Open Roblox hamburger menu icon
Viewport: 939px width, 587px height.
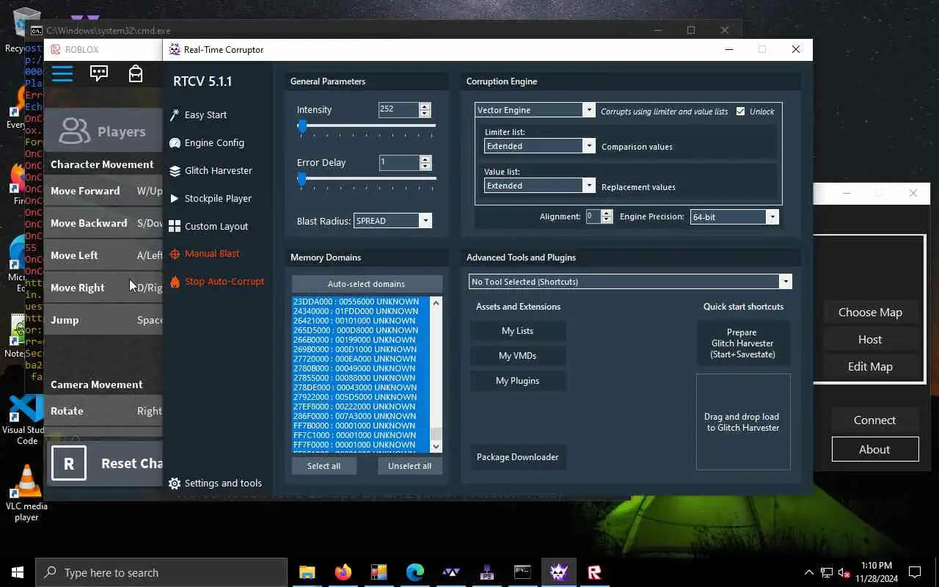tap(62, 73)
